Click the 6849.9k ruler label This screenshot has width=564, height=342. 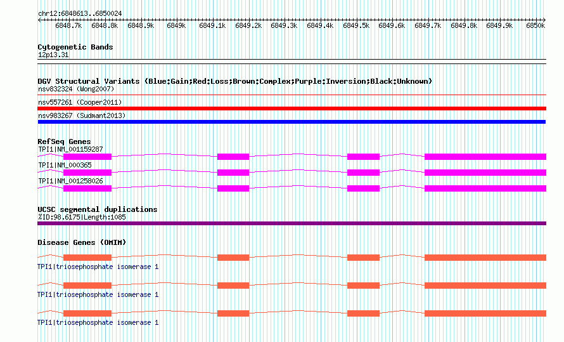tap(499, 25)
